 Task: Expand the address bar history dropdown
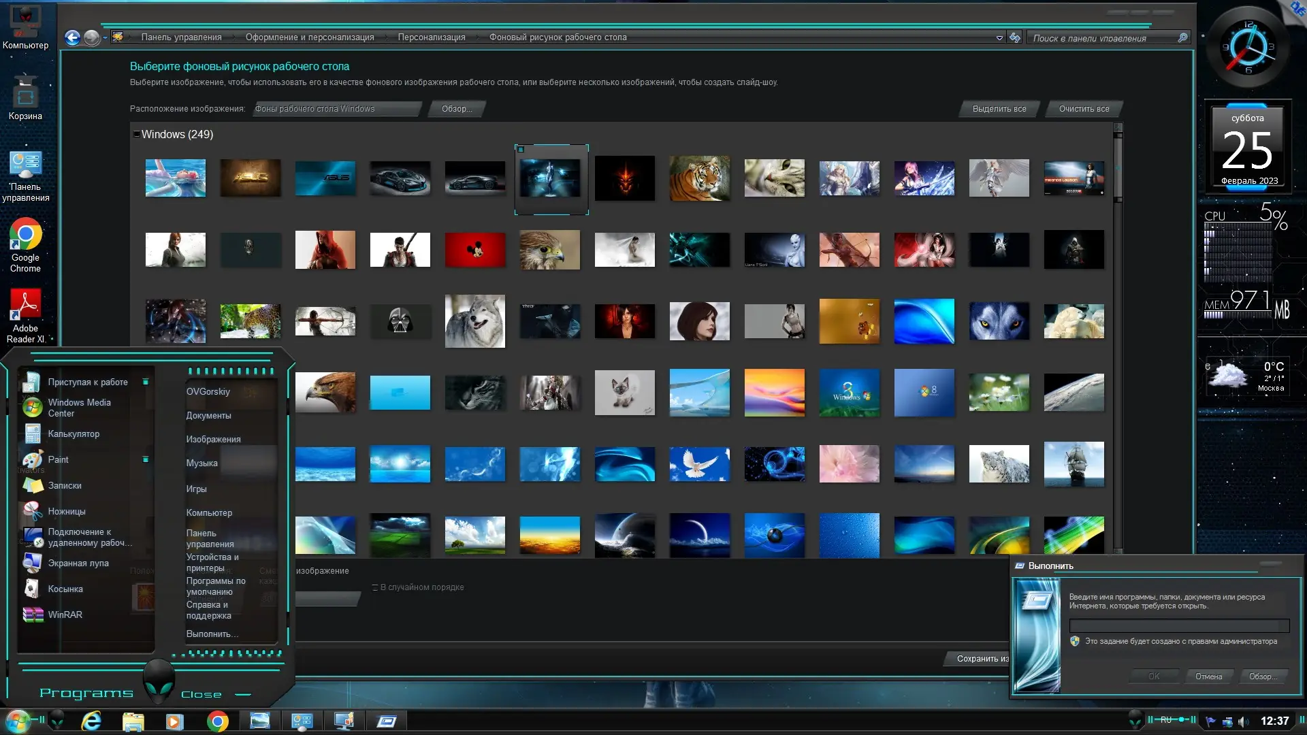pyautogui.click(x=999, y=38)
